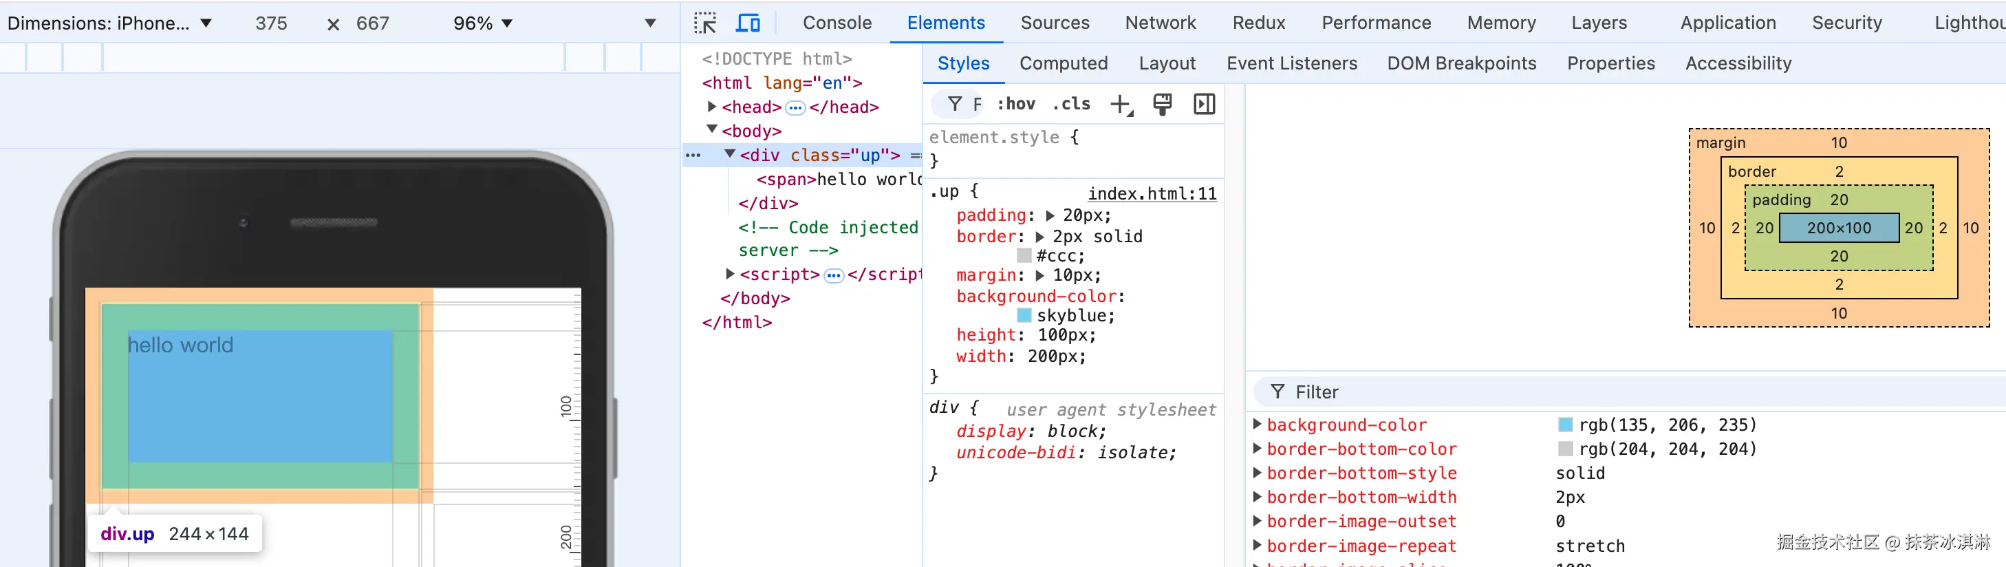The image size is (2006, 567).
Task: Open the Accessibility sub-tab
Action: 1738,63
